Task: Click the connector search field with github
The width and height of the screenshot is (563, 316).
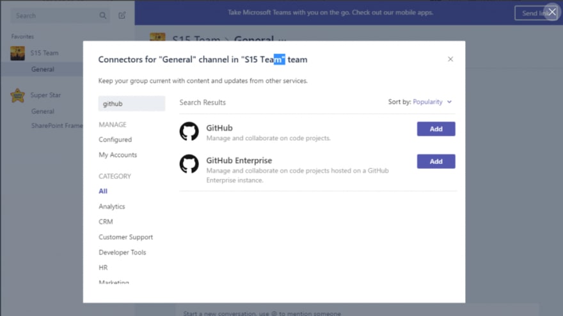Action: [x=132, y=104]
